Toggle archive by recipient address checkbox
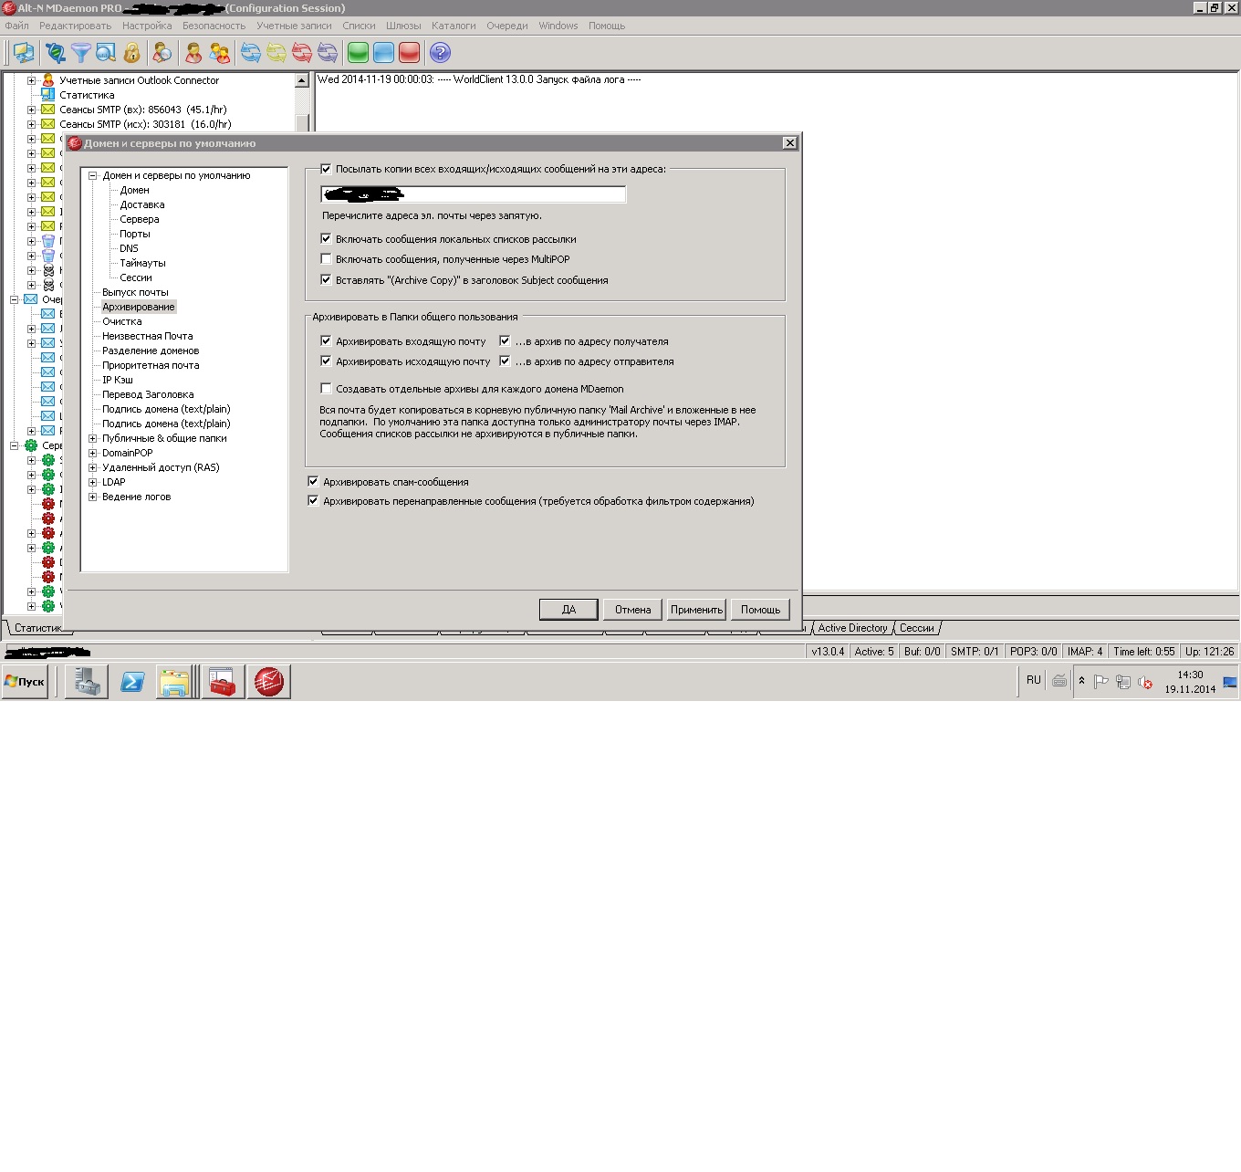Viewport: 1241px width, 1172px height. [505, 340]
